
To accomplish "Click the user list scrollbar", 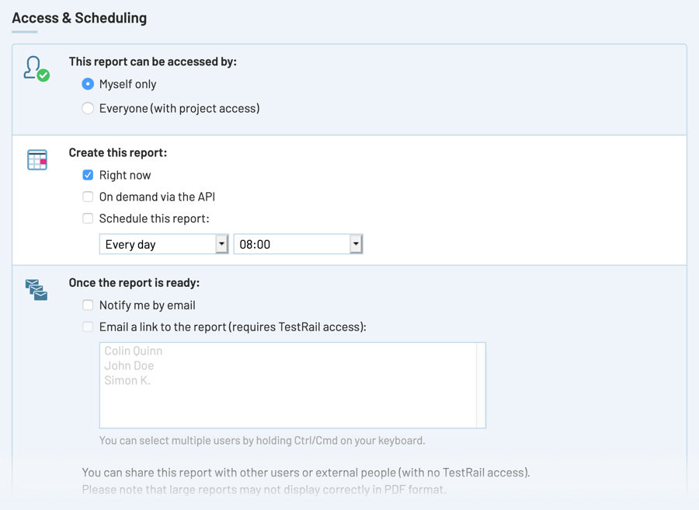I will click(482, 385).
